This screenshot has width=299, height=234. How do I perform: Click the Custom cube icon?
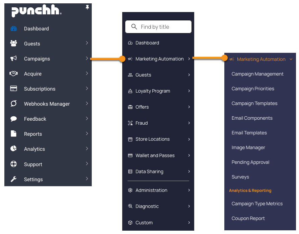tap(130, 223)
